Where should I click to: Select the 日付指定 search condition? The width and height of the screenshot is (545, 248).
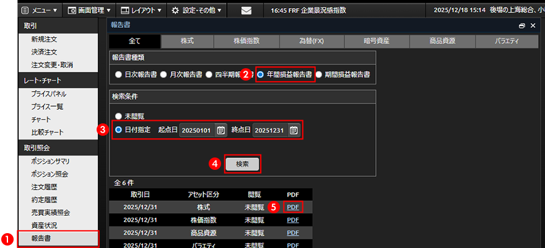pyautogui.click(x=119, y=130)
